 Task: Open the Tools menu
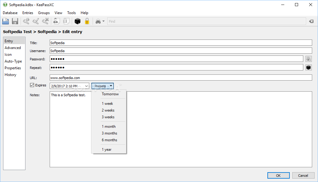point(71,13)
